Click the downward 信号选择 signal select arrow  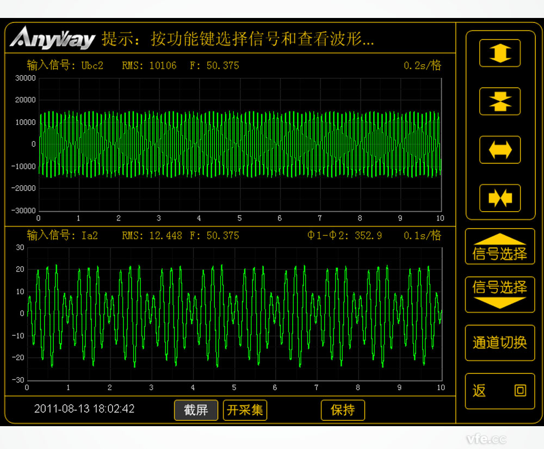[x=499, y=294]
